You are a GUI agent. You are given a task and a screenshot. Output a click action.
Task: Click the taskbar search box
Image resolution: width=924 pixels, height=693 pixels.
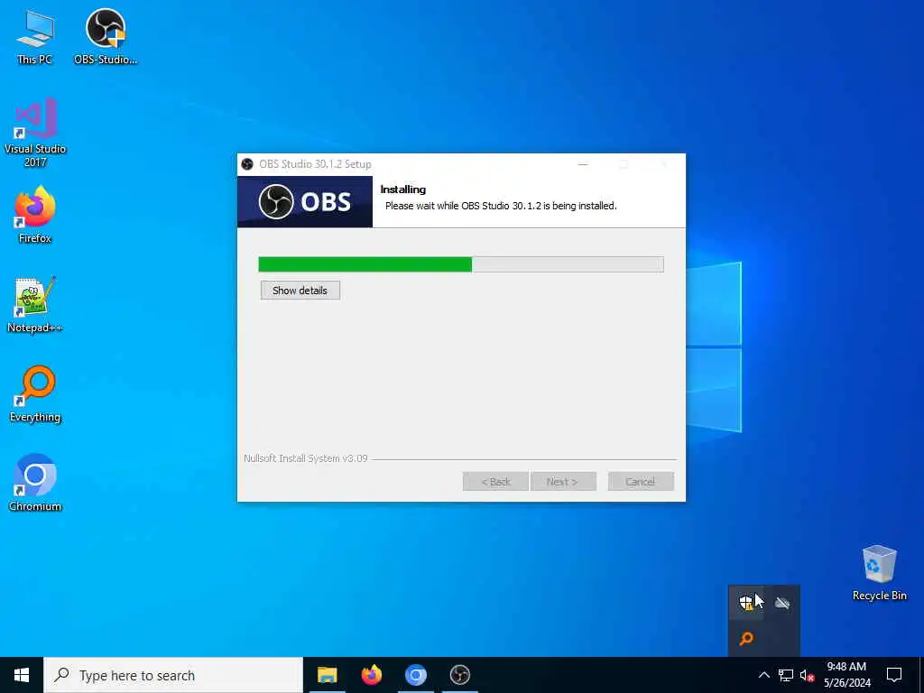pyautogui.click(x=173, y=675)
